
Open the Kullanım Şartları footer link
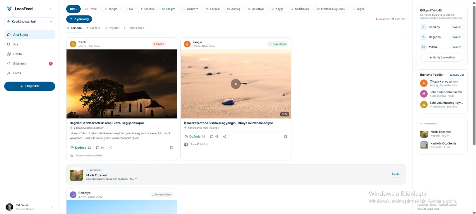(x=448, y=205)
